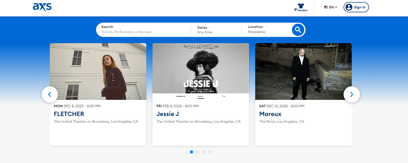
Task: Click the Jessie J No Secrets Tour poster
Action: coord(201,71)
